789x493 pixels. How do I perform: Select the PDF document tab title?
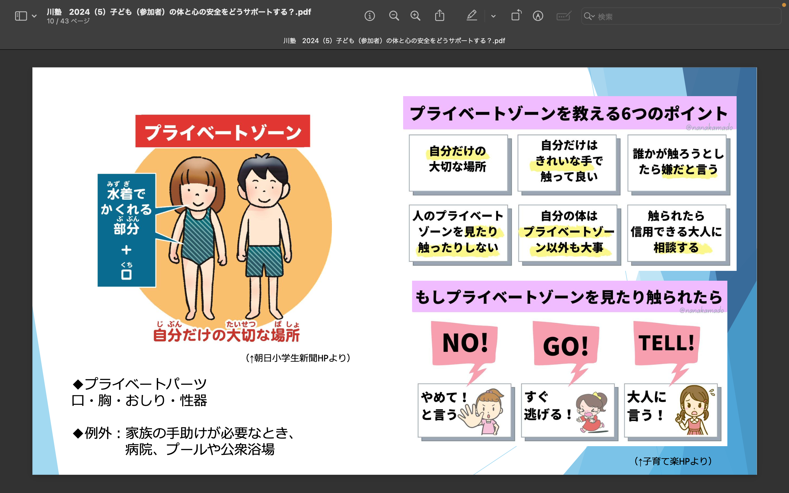tap(394, 41)
